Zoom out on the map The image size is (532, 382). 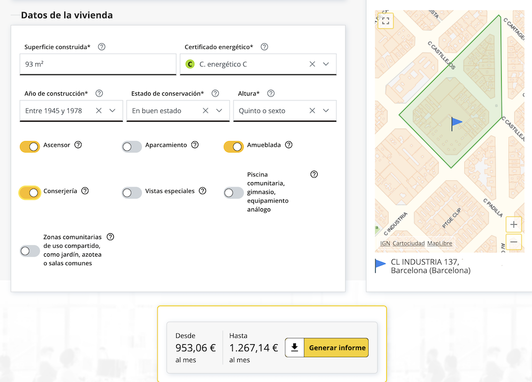click(513, 242)
